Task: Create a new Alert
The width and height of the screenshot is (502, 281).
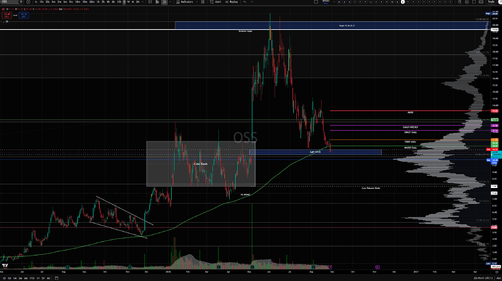Action: click(x=215, y=2)
